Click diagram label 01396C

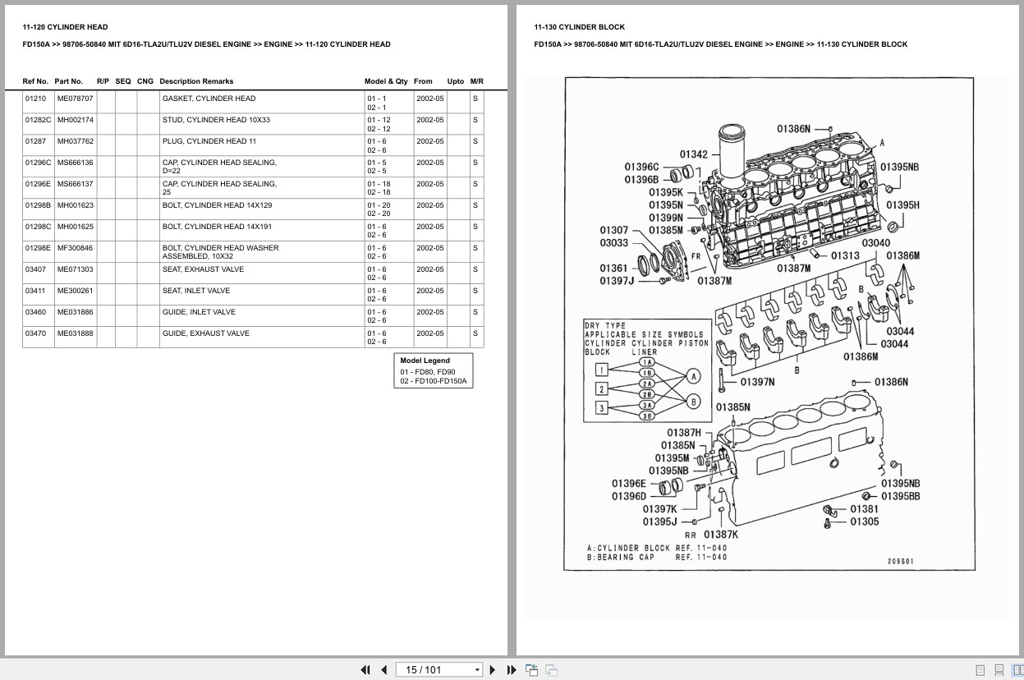pos(641,167)
